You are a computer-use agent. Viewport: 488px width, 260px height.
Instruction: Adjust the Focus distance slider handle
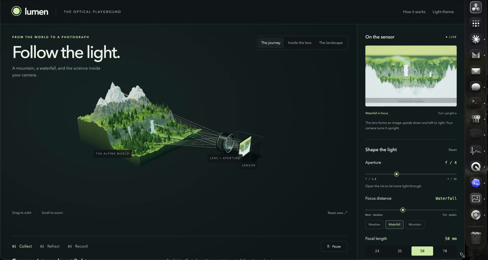pyautogui.click(x=403, y=210)
